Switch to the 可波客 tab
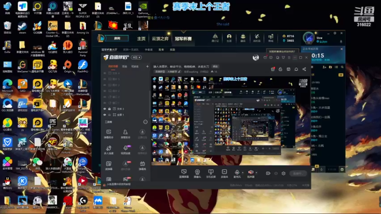381x214 pixels. (x=135, y=66)
